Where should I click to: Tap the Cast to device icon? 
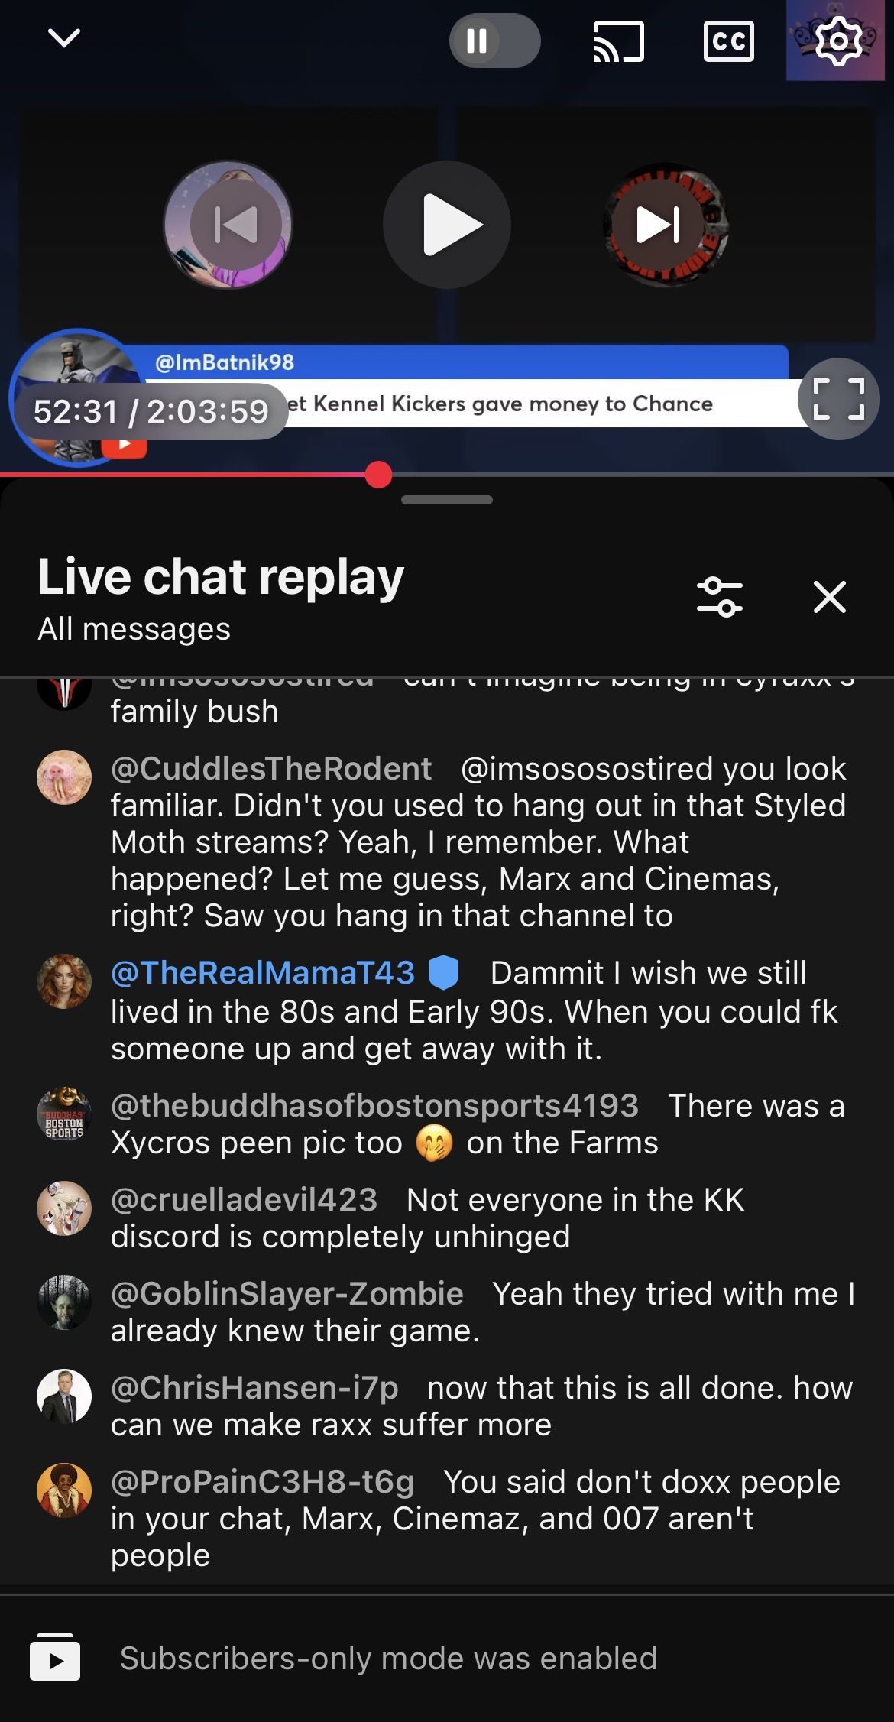(619, 41)
